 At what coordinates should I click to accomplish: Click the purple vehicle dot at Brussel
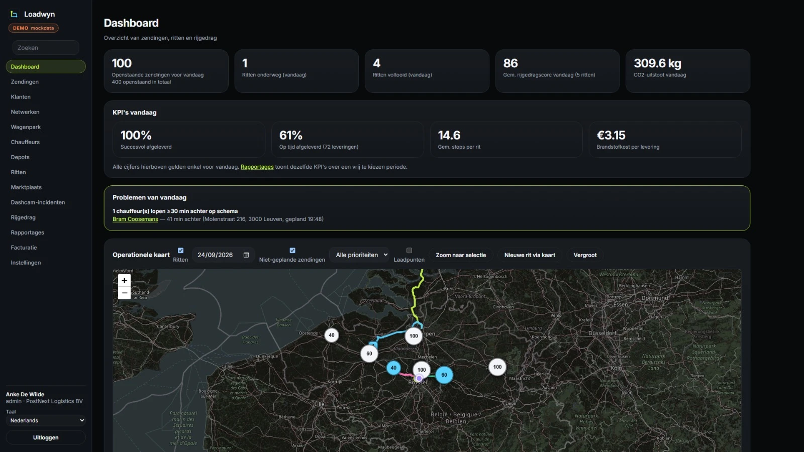419,378
